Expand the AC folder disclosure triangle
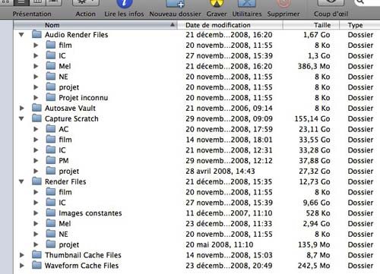The image size is (380, 274). pyautogui.click(x=36, y=129)
